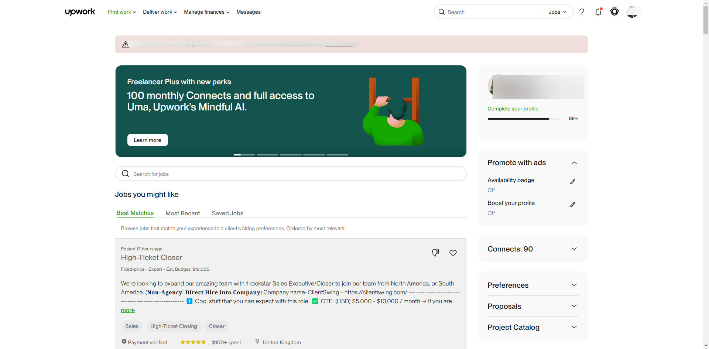
Task: Click the Learn more button on banner
Action: pos(148,140)
